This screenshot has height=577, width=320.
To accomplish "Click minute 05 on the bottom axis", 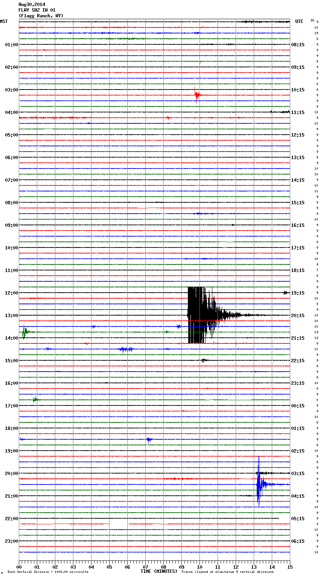I will 109,567.
